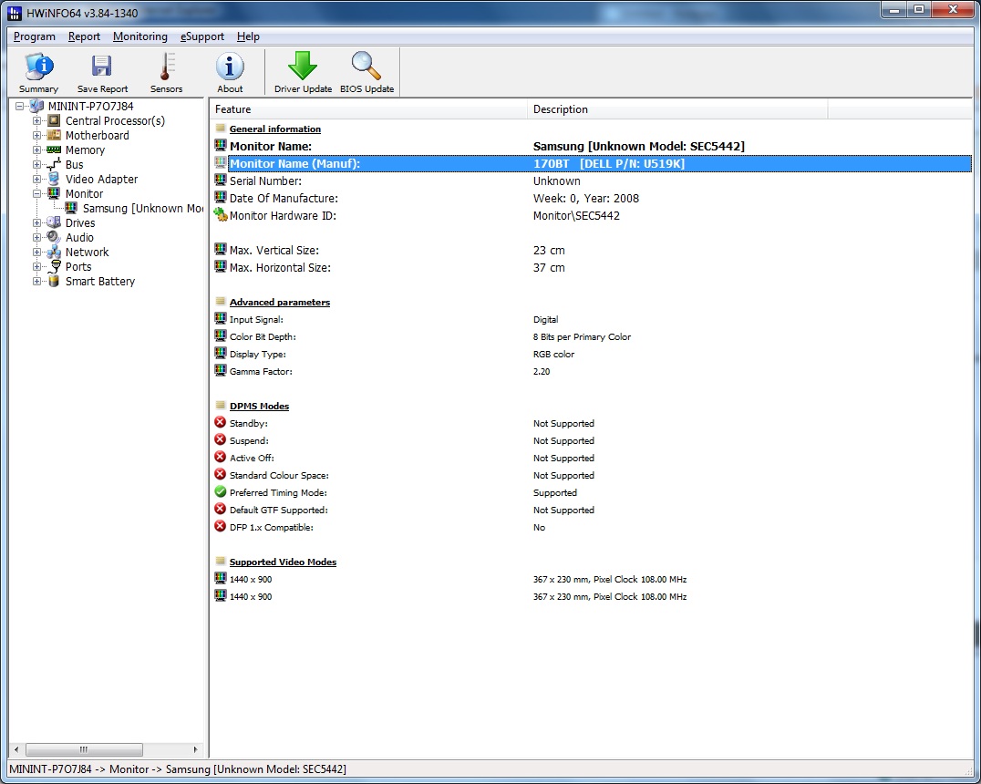The width and height of the screenshot is (981, 784).
Task: Click the DPMS Modes heading
Action: [x=259, y=406]
